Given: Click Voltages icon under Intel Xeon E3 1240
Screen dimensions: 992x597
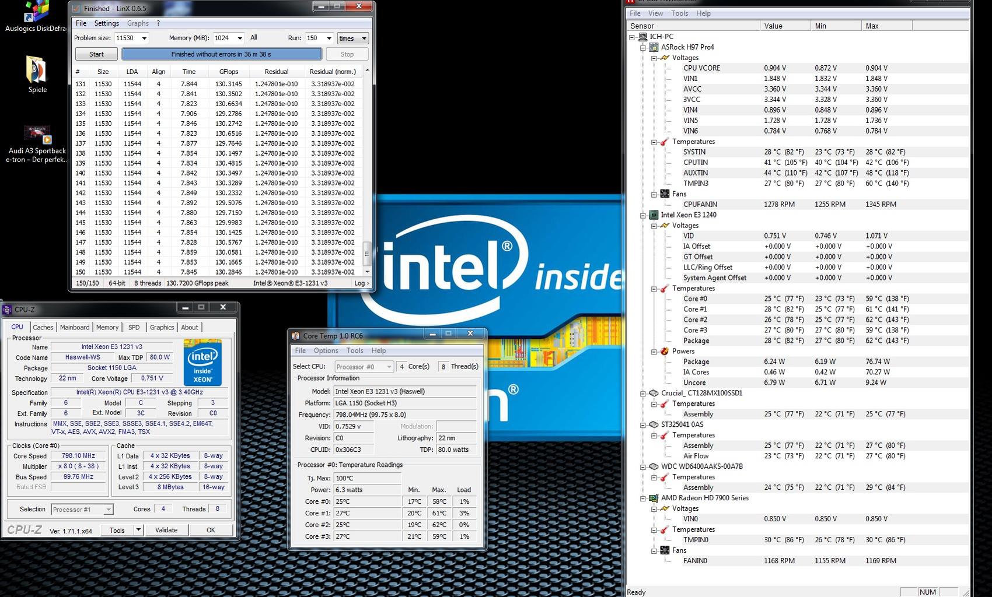Looking at the screenshot, I should pos(664,226).
